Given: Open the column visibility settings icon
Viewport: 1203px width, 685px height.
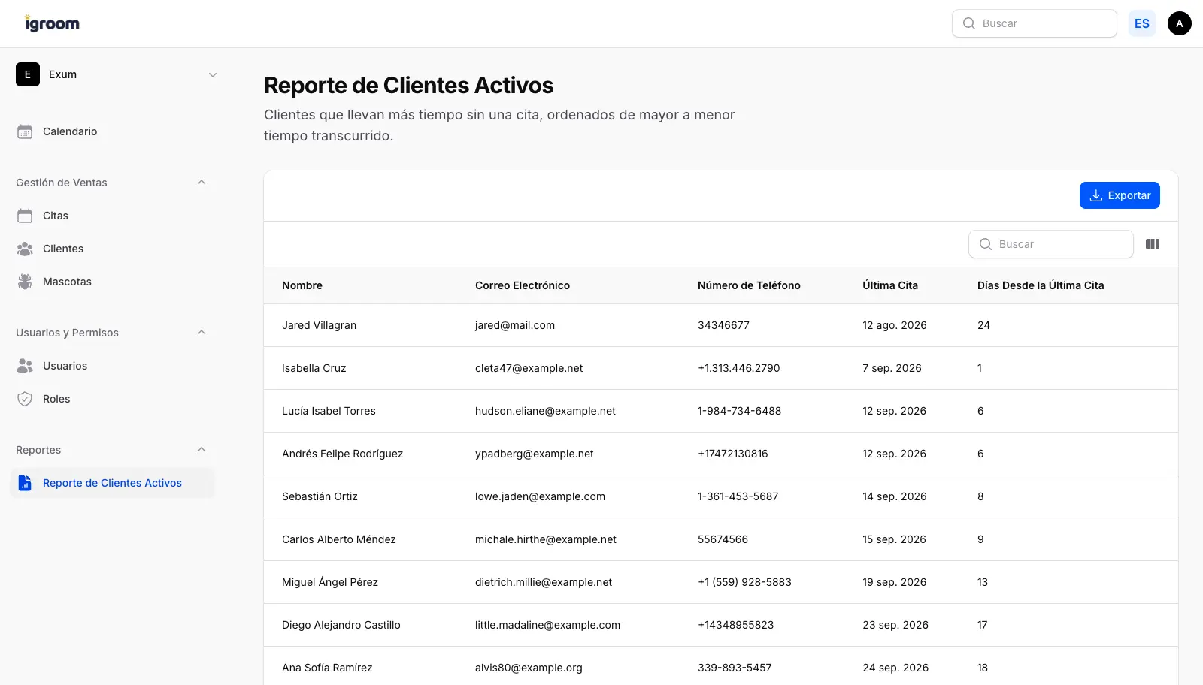Looking at the screenshot, I should click(1153, 244).
